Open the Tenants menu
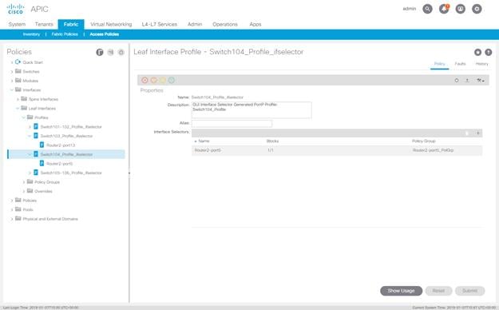Viewport: 499px width, 310px height. click(44, 24)
